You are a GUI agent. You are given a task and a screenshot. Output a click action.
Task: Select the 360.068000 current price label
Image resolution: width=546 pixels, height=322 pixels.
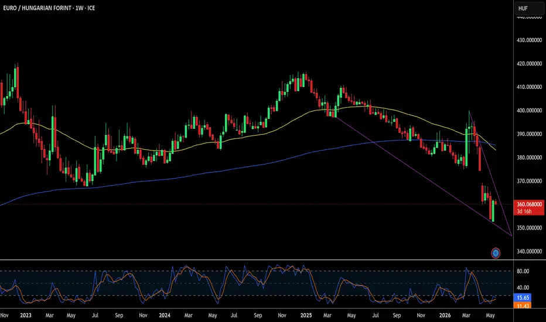tap(529, 204)
